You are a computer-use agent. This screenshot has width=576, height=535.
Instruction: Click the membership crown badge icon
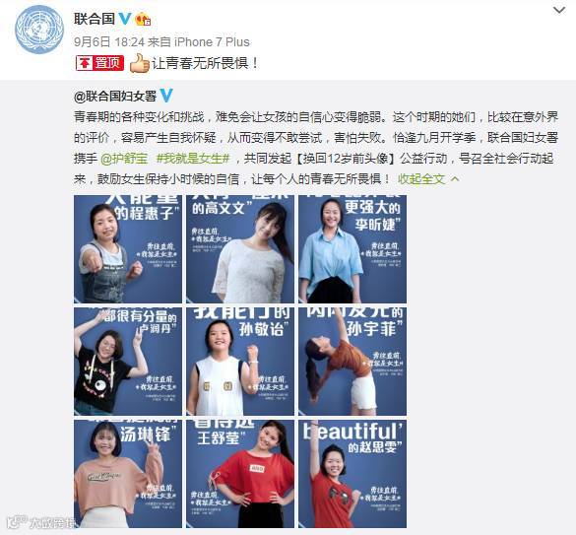coord(143,19)
